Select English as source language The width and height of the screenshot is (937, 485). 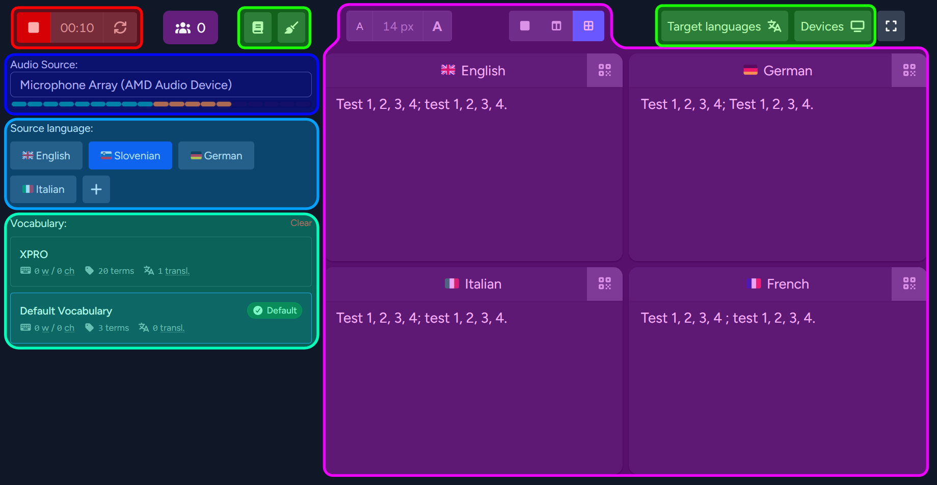click(x=46, y=156)
